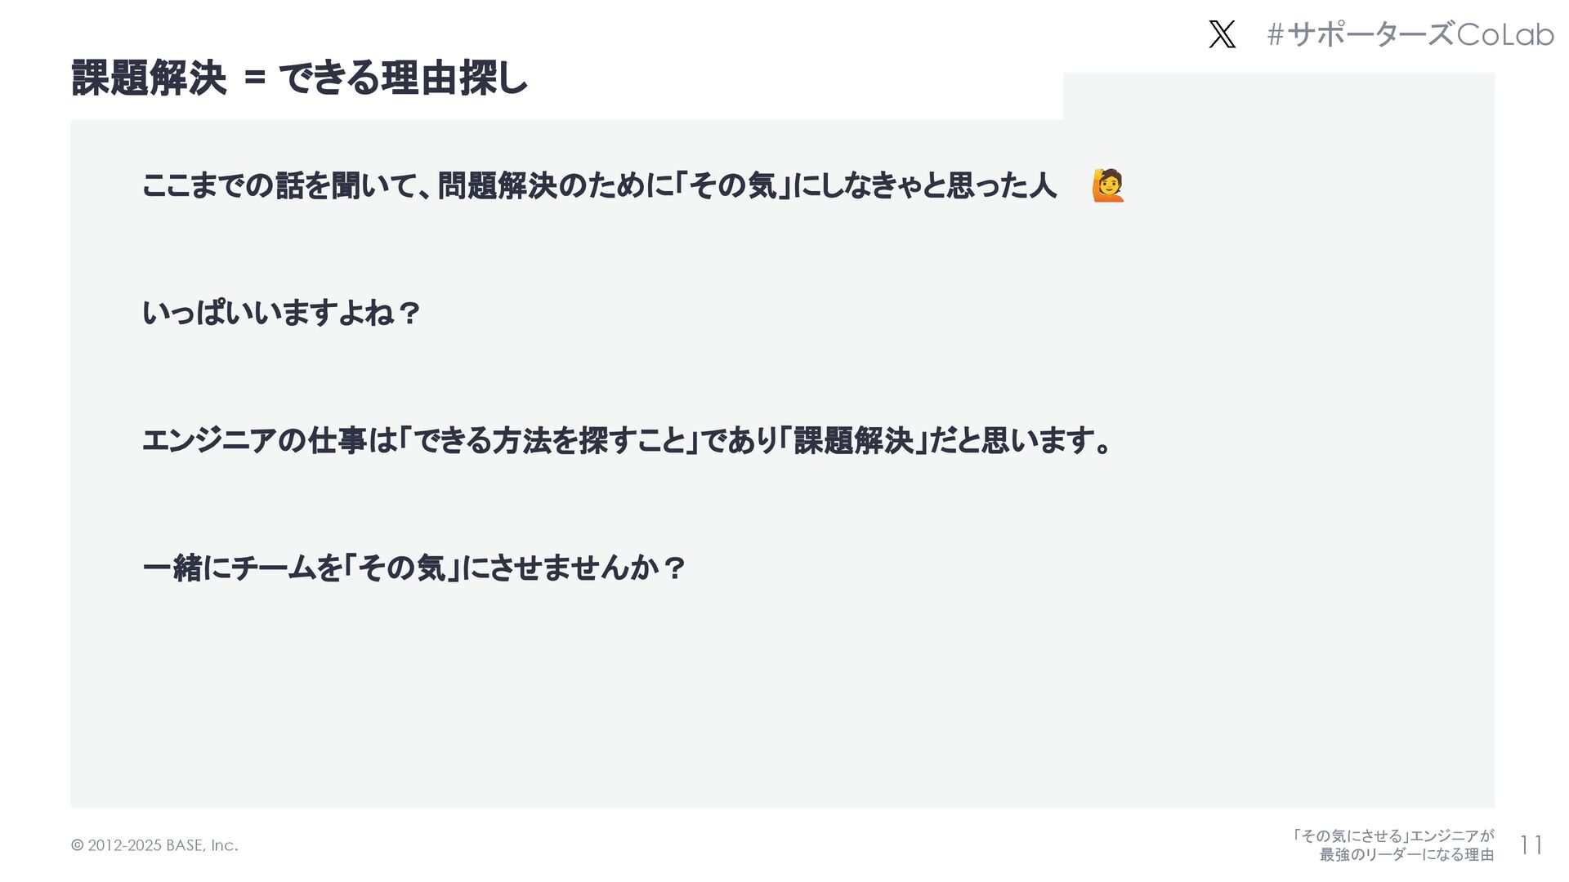This screenshot has width=1569, height=882.
Task: Open the #サポーターズCoLab hashtag
Action: (x=1410, y=34)
